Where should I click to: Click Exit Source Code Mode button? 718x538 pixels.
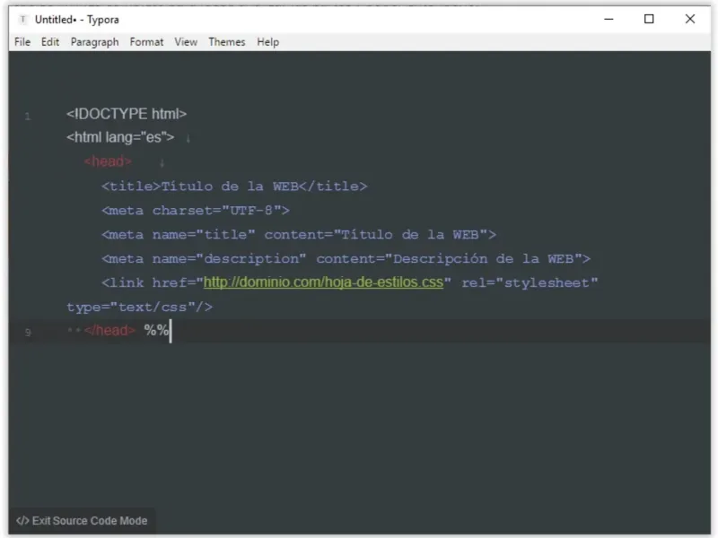(x=82, y=521)
